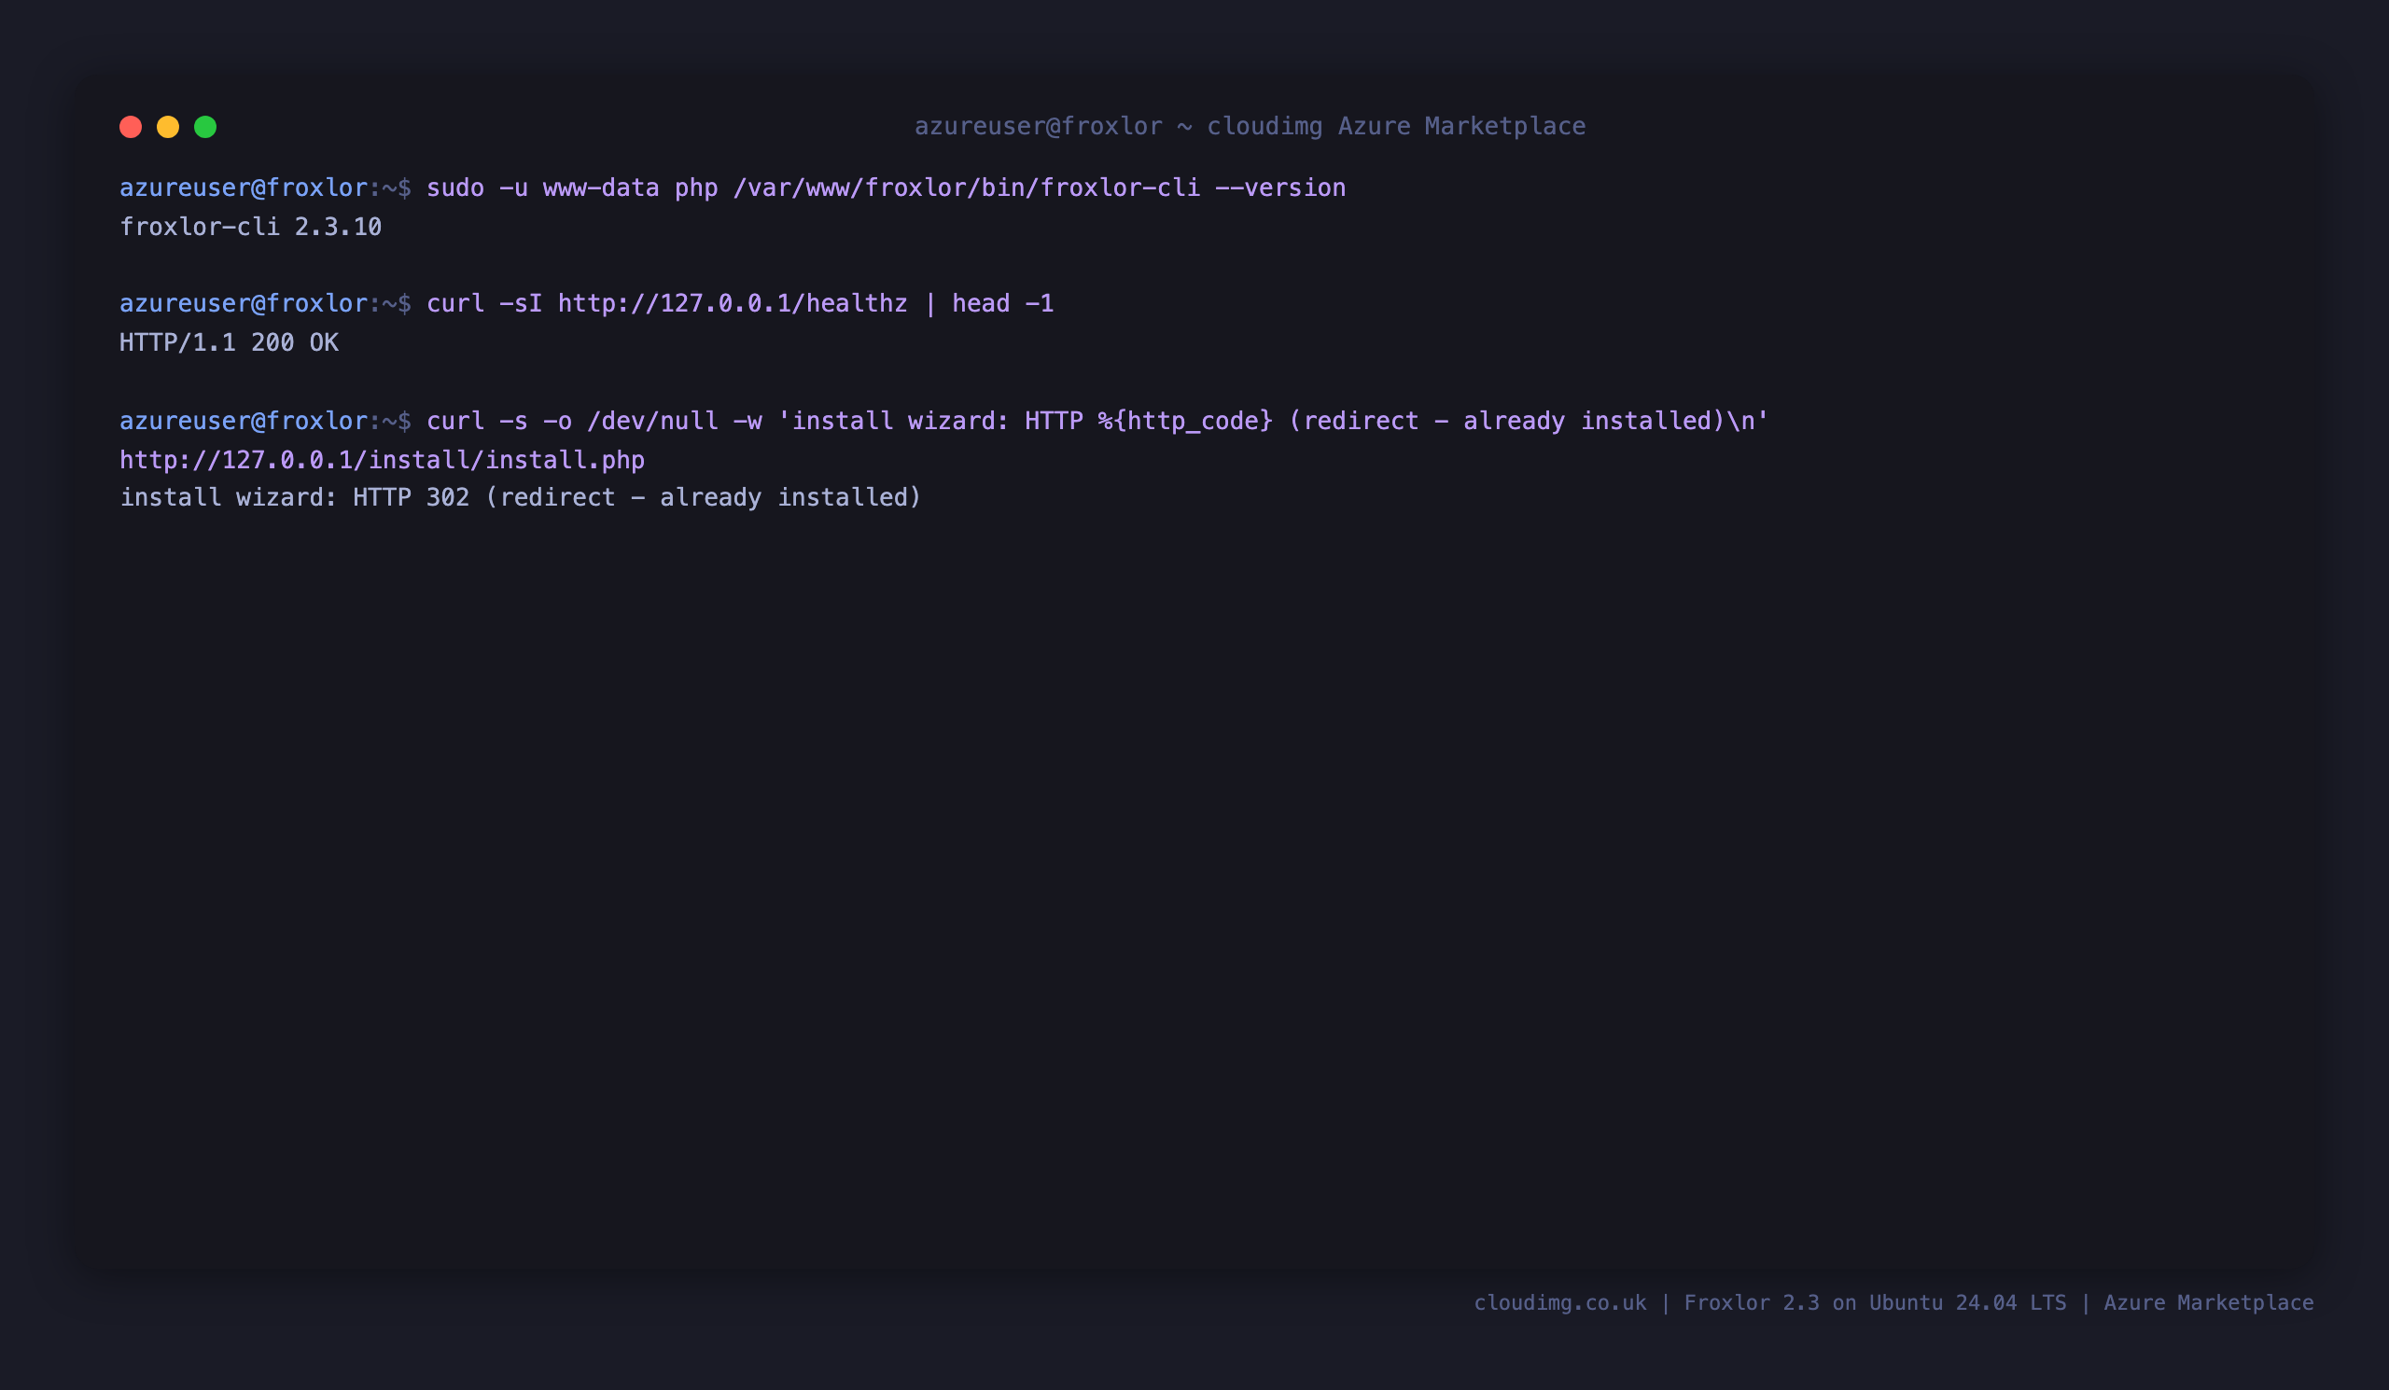The height and width of the screenshot is (1390, 2389).
Task: Click the 'curl -sI http://127.0.0.1/healthz | head -1' command
Action: [x=740, y=303]
